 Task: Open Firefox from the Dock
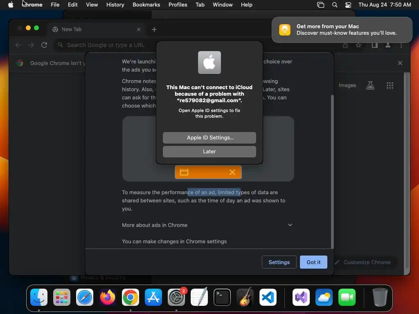pos(108,297)
